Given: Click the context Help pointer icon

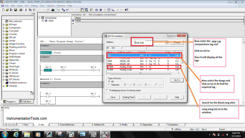Looking at the screenshot, I should tap(126, 10).
